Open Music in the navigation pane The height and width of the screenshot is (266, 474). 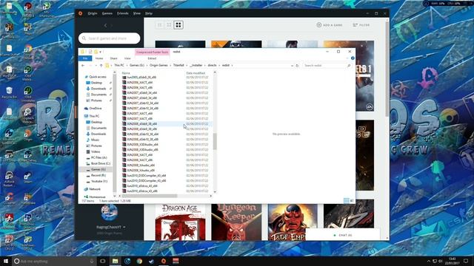pos(95,140)
